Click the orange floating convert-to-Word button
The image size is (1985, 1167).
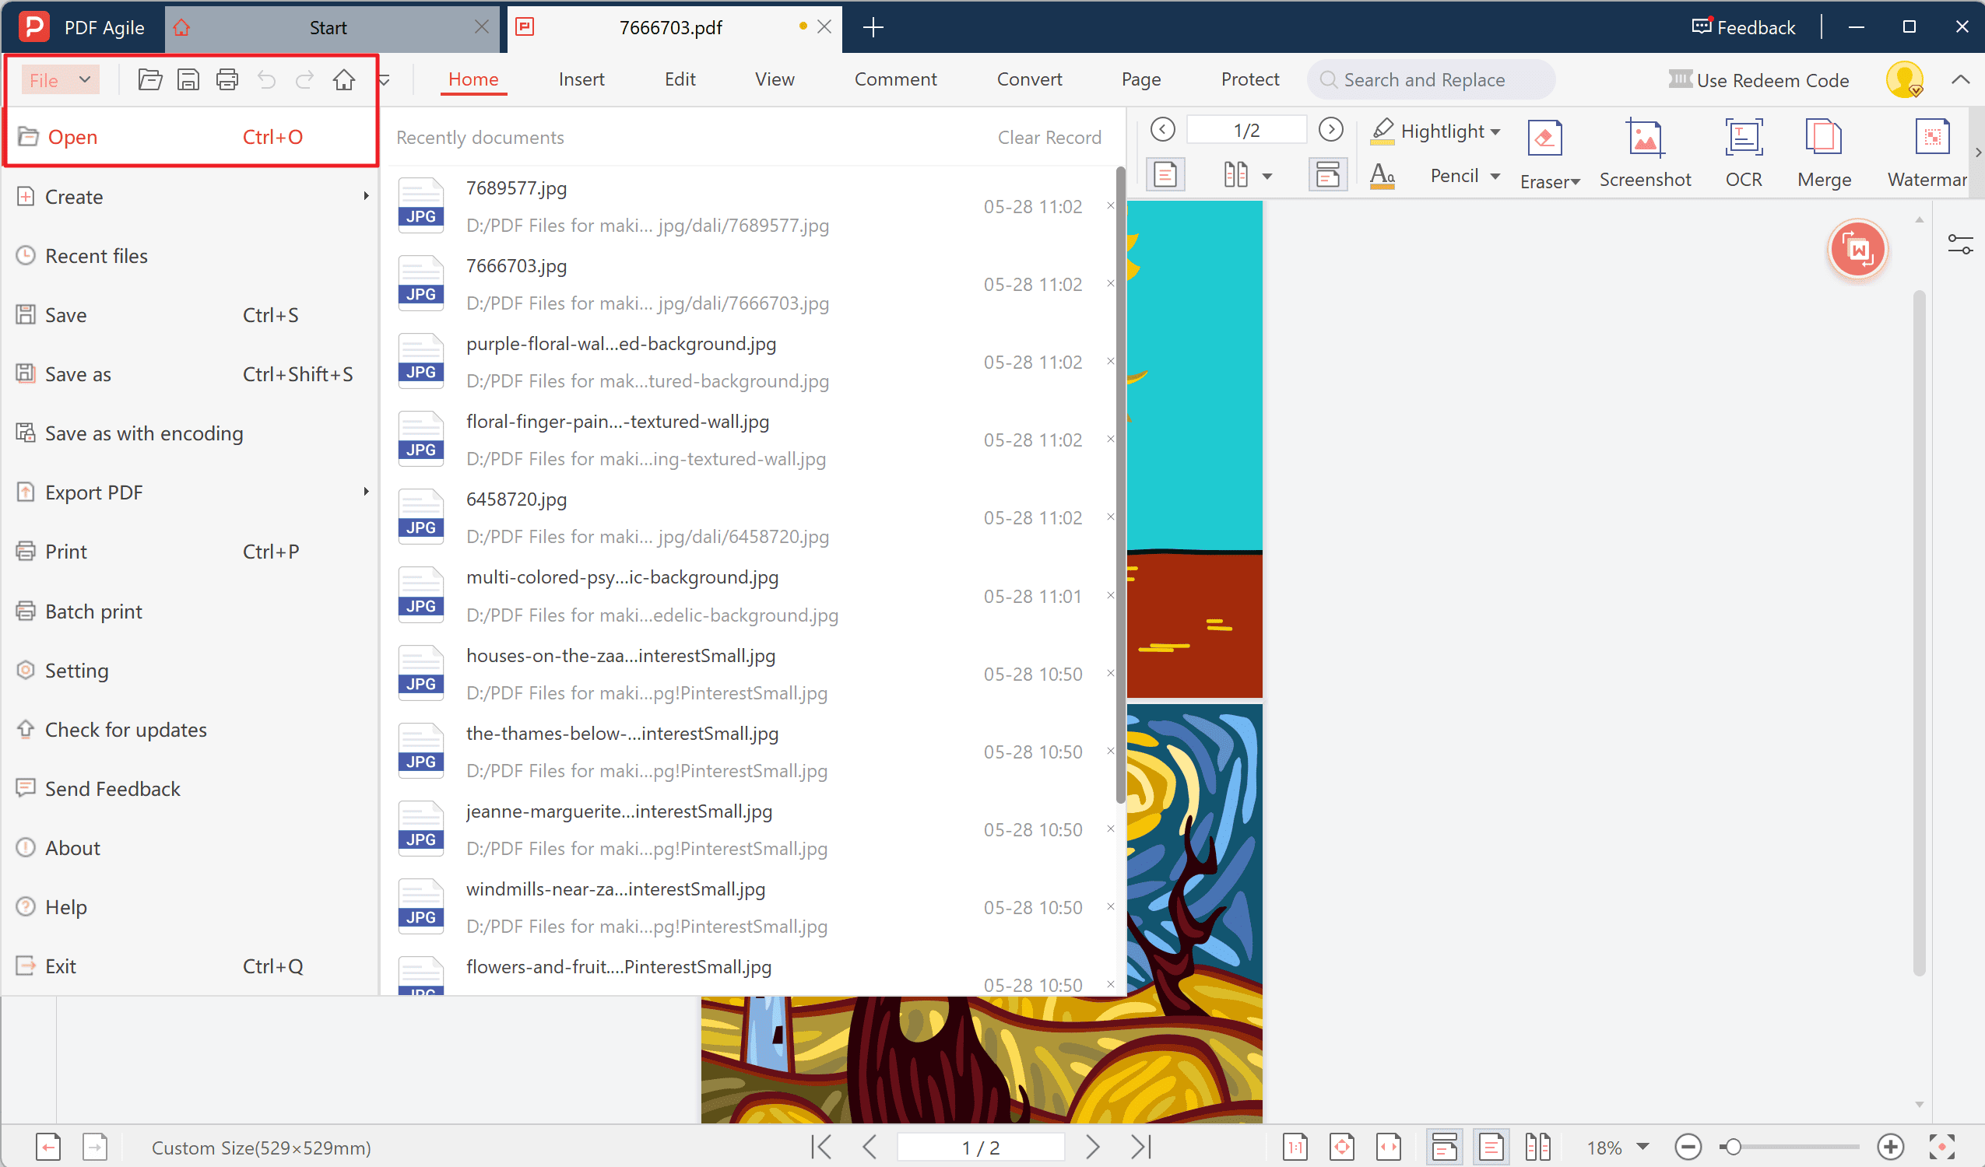click(1857, 251)
